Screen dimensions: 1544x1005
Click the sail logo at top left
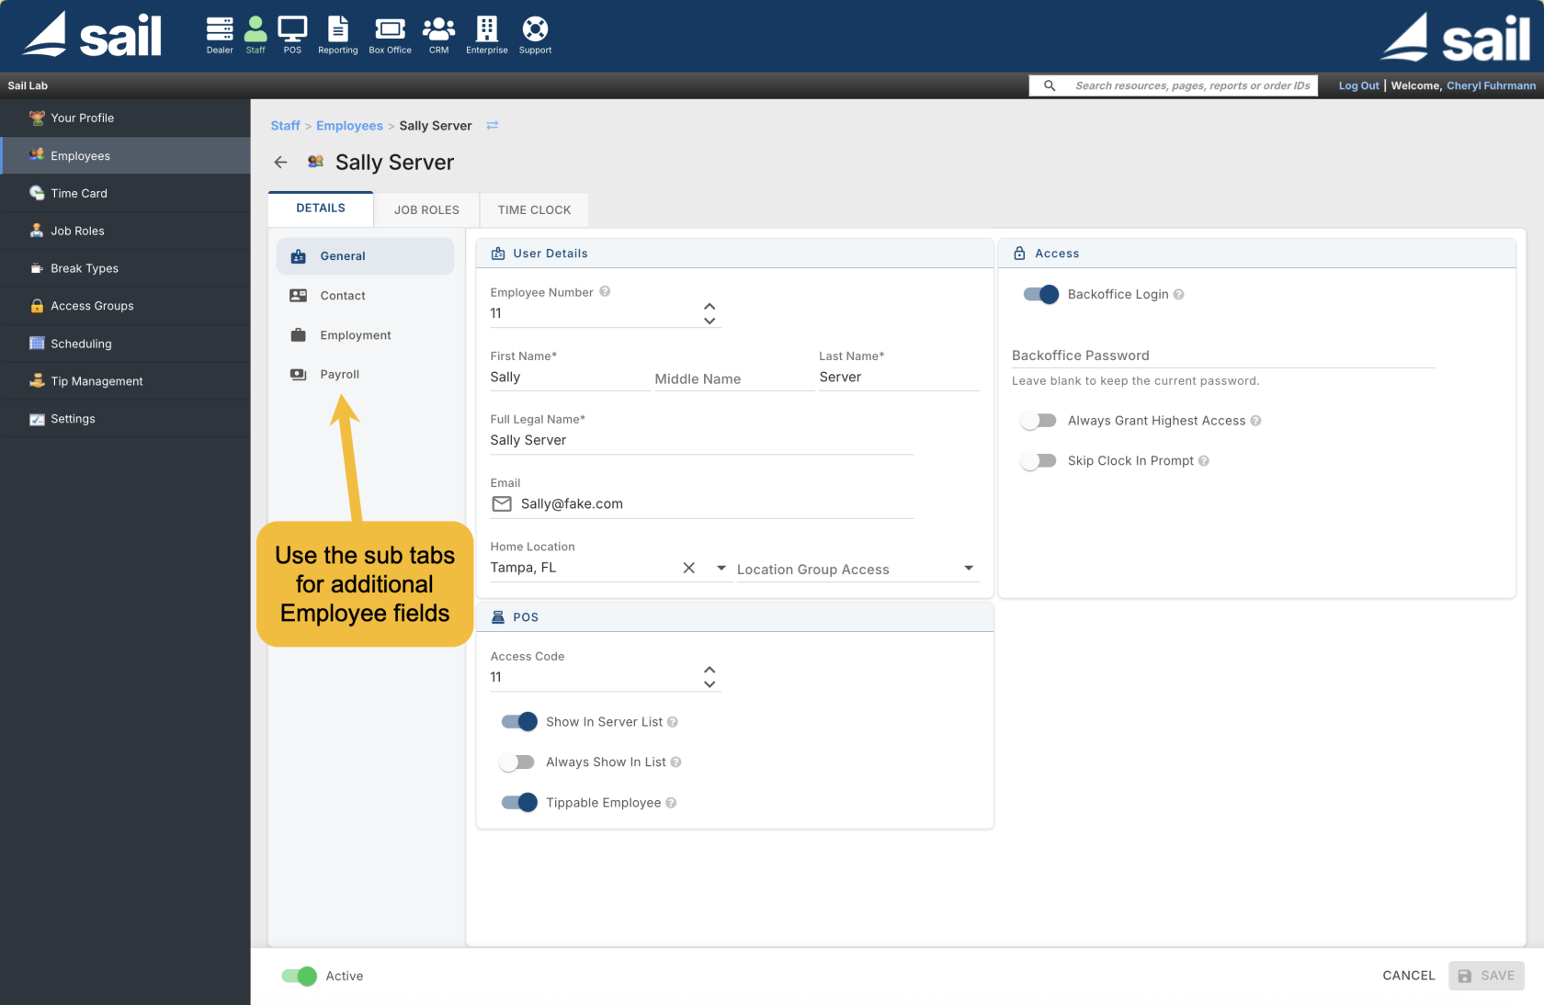(x=92, y=35)
